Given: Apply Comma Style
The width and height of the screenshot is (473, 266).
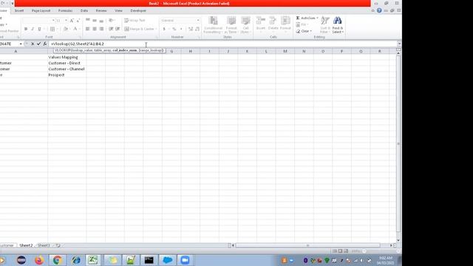Looking at the screenshot, I should [181, 29].
